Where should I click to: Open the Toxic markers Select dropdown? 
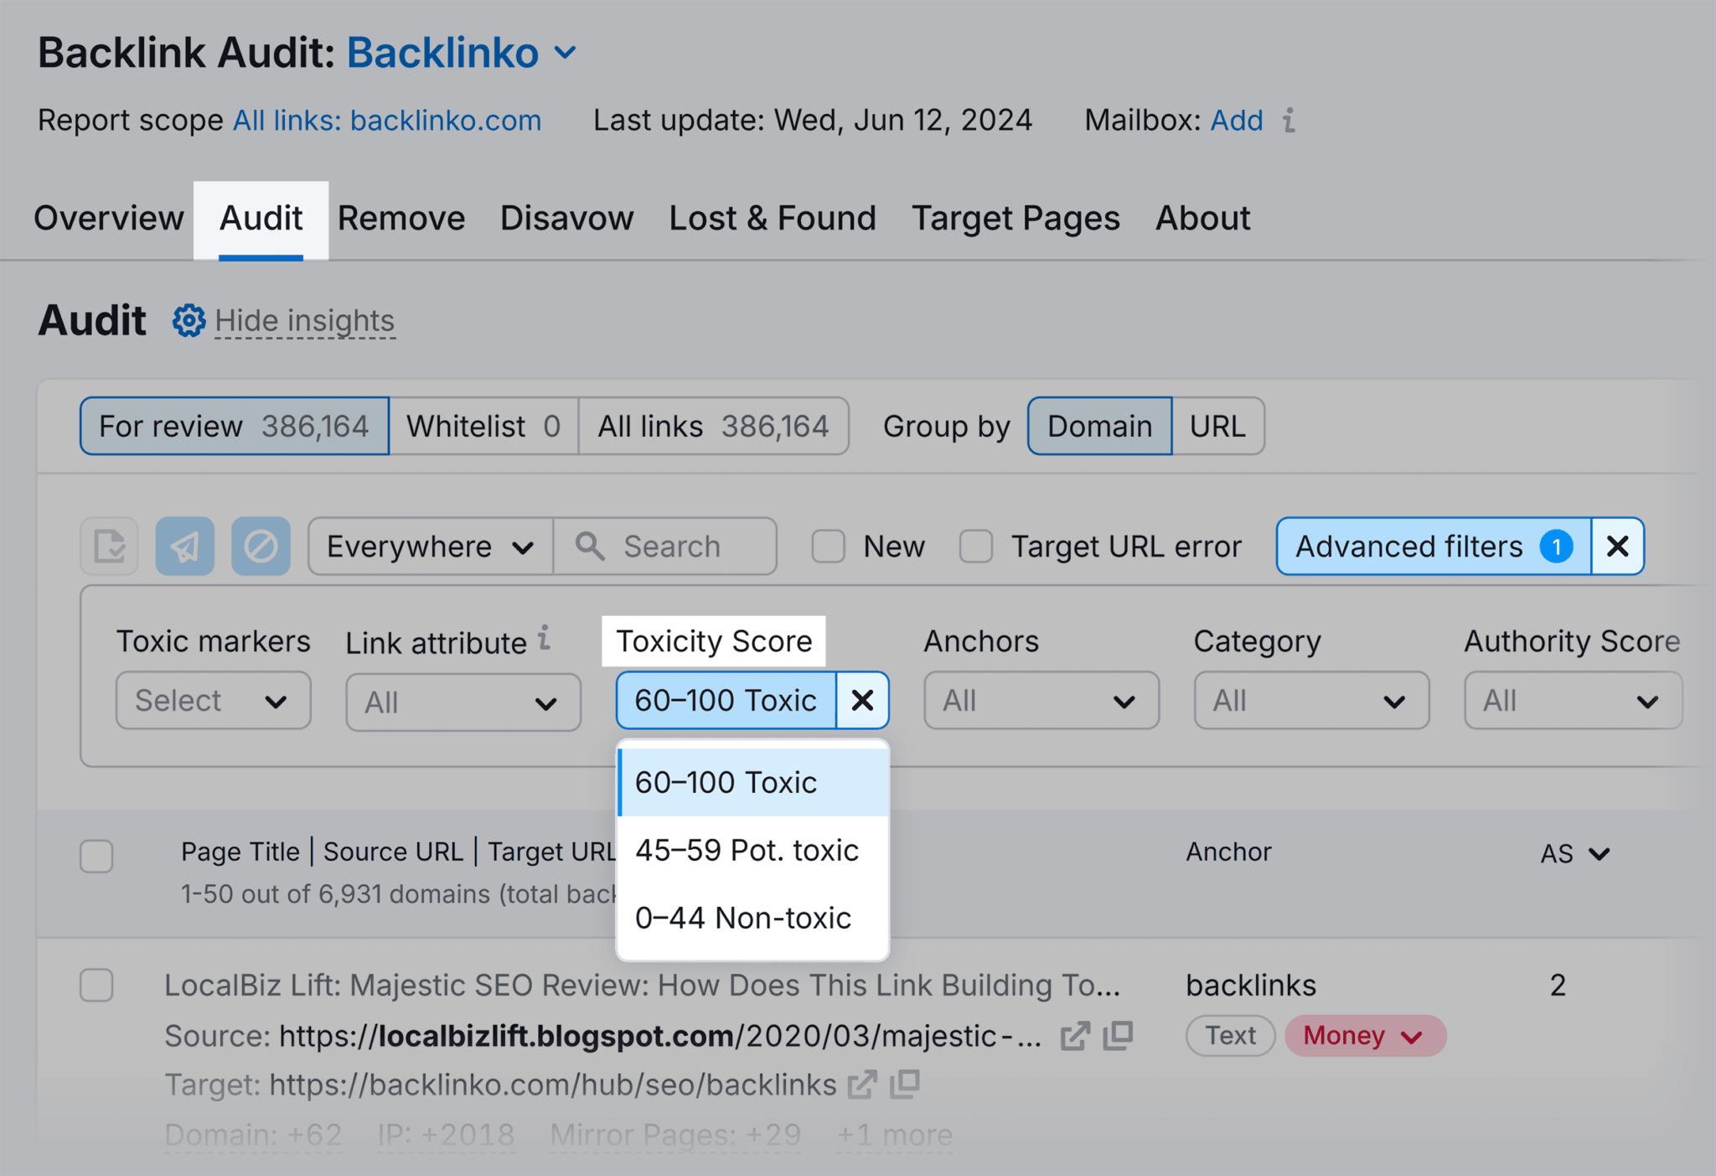point(207,700)
